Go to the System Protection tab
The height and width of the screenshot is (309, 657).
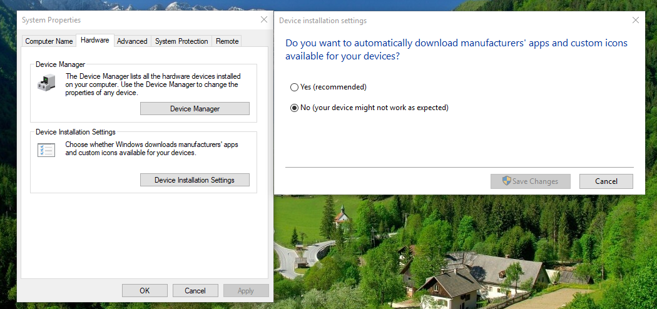(x=181, y=41)
